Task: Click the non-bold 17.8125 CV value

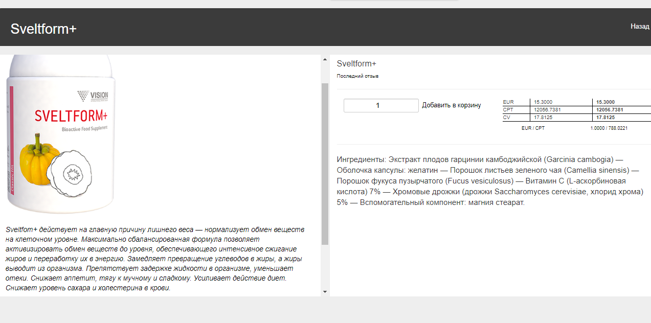Action: tap(543, 118)
